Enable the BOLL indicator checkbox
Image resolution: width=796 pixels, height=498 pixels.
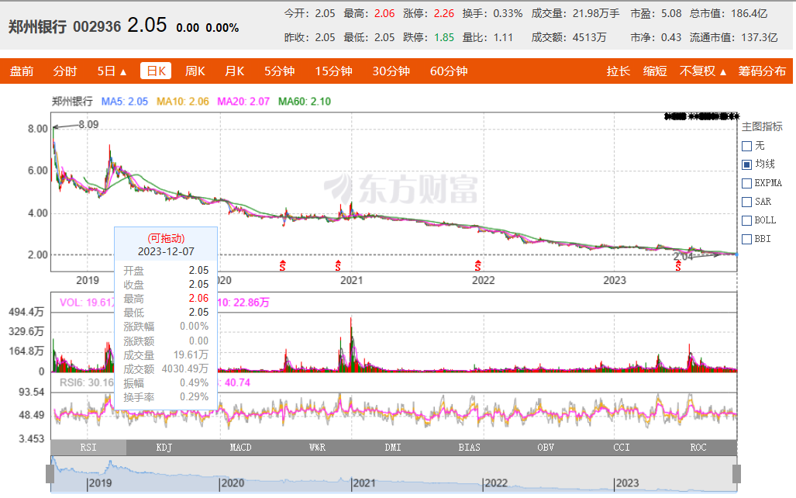746,220
